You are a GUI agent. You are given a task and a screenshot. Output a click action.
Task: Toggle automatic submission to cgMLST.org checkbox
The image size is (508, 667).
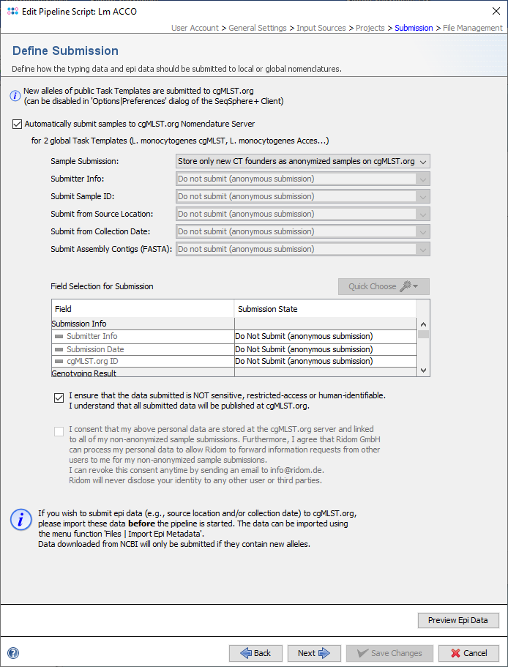18,124
